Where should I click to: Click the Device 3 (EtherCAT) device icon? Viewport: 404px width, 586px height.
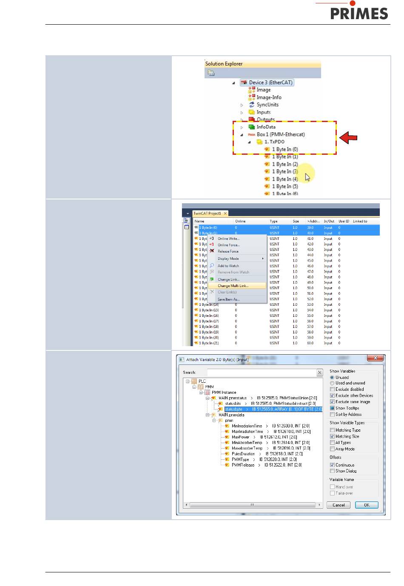(244, 82)
